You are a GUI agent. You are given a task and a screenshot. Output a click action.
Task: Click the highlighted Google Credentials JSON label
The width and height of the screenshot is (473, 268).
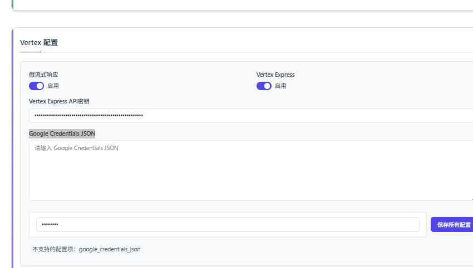[x=62, y=133]
